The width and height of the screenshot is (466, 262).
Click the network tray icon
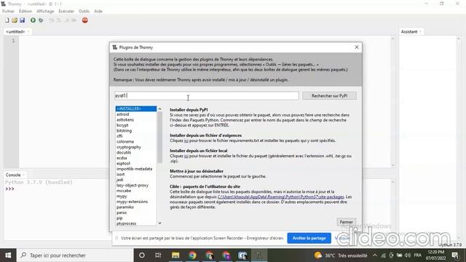point(384,255)
